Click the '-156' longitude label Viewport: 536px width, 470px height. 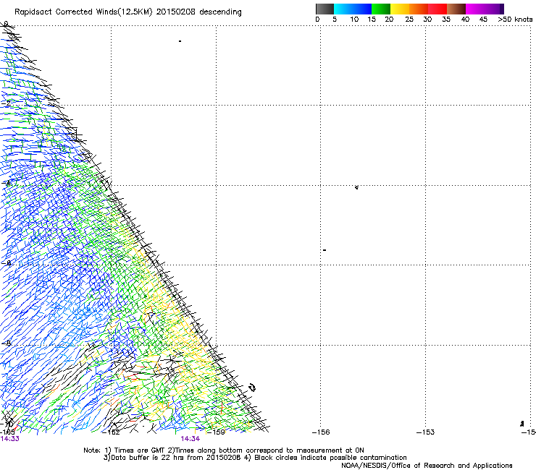(321, 432)
